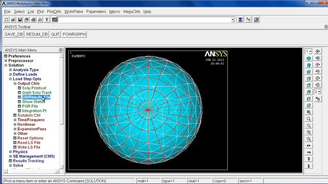Open the command history dropdown arrow
328x184 pixels.
pyautogui.click(x=233, y=19)
